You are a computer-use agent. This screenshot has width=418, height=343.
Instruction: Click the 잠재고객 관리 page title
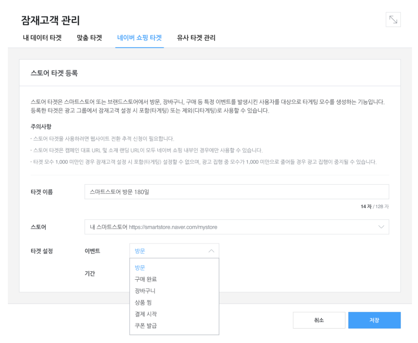click(50, 20)
